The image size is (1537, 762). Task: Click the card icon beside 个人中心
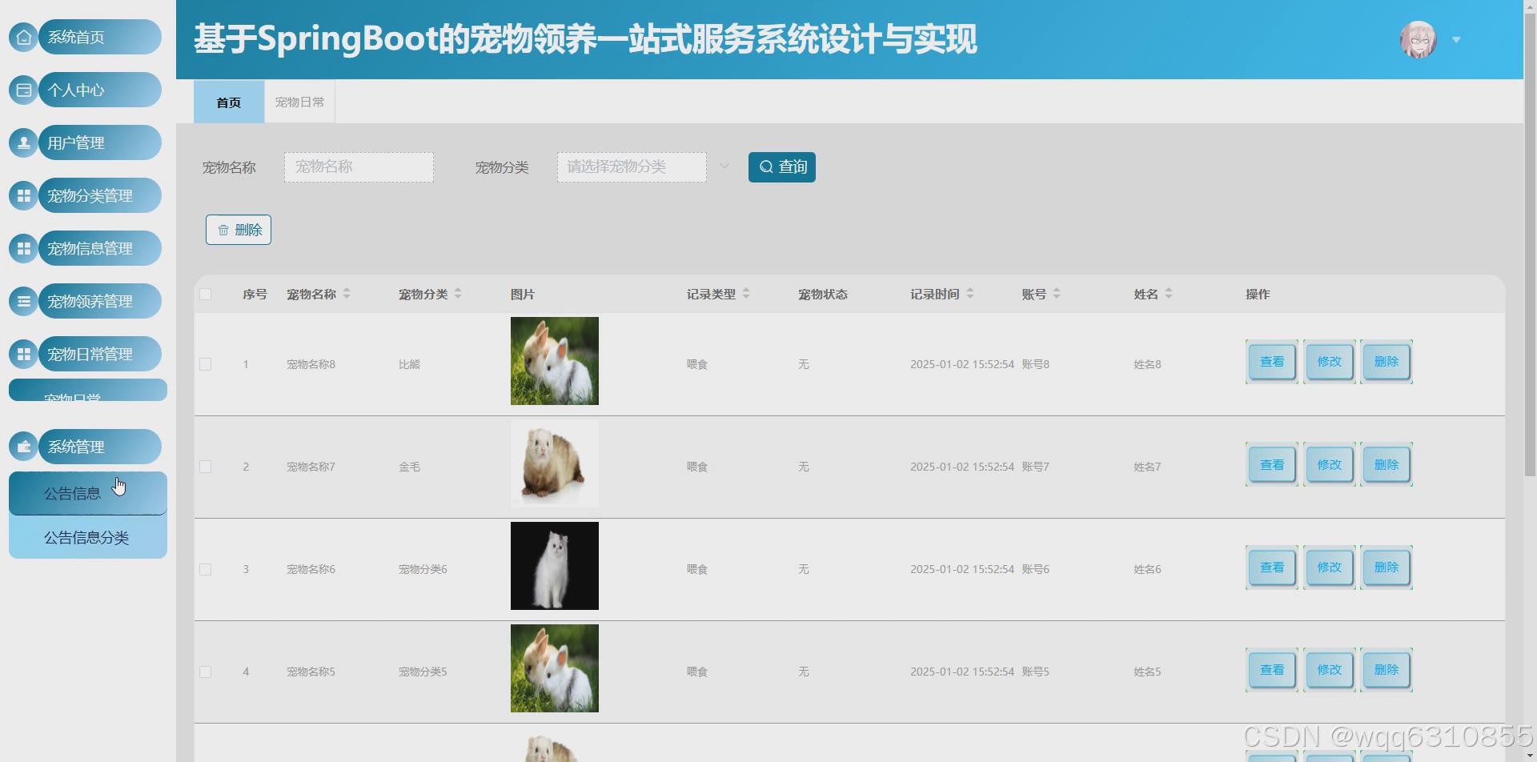coord(24,90)
